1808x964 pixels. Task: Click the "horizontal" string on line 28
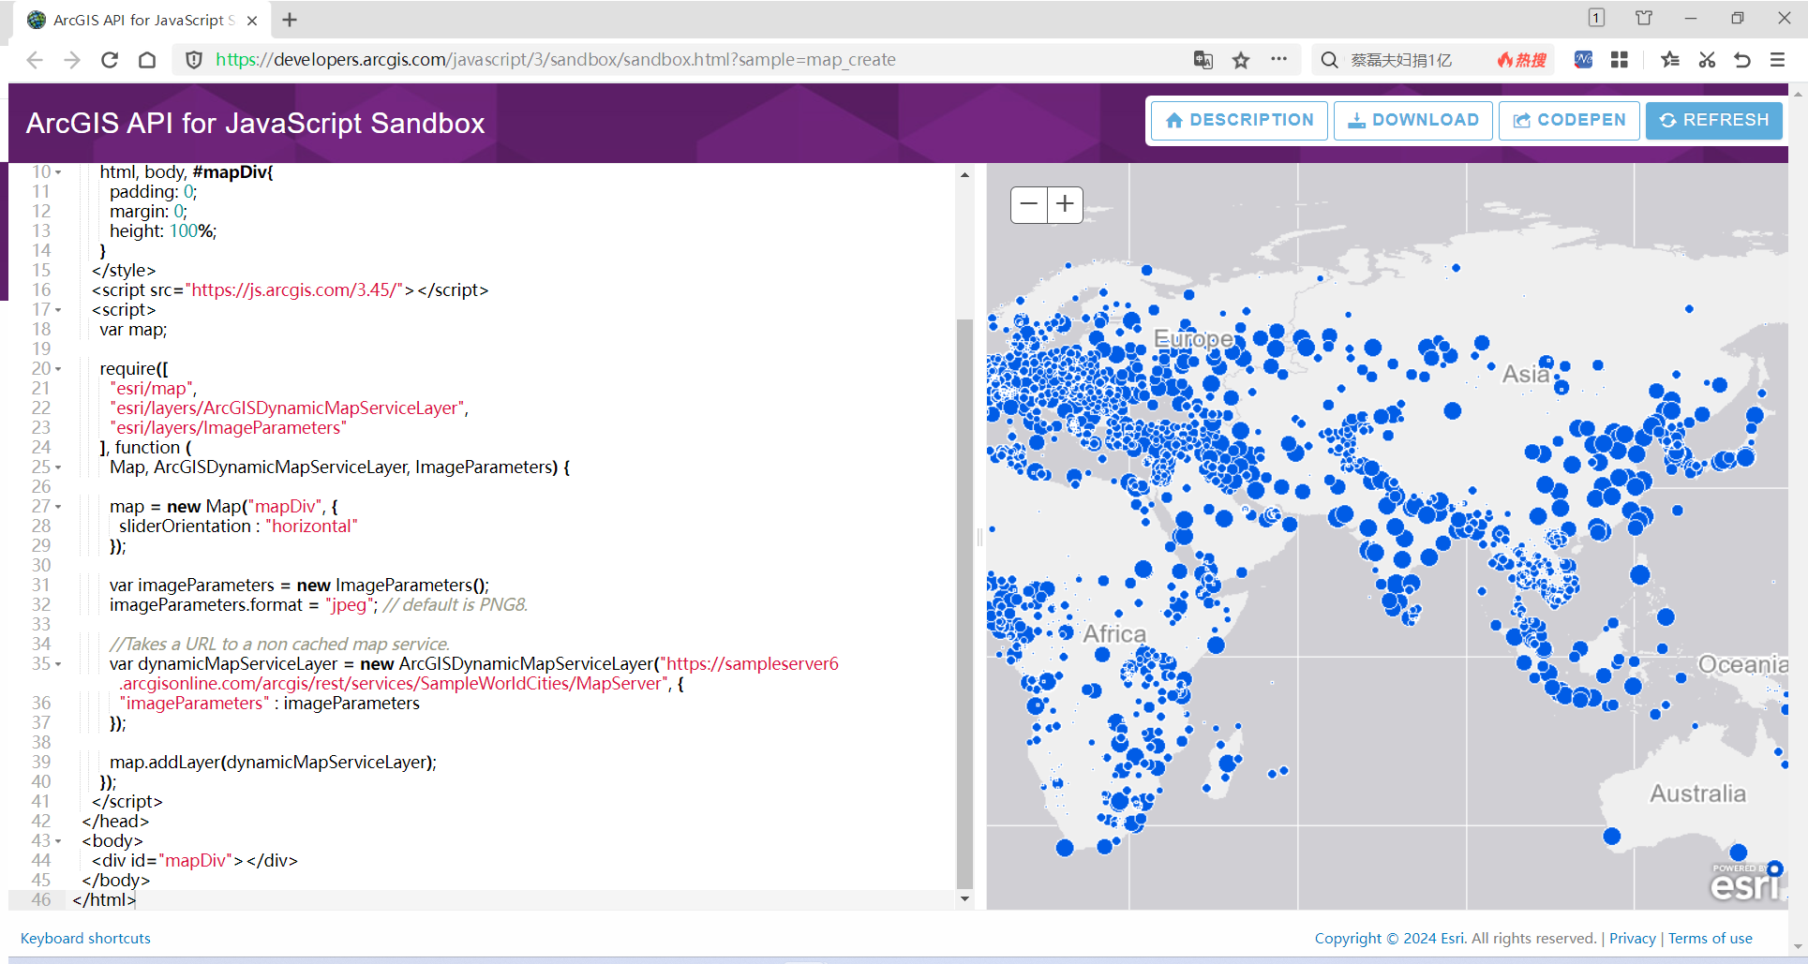pos(311,526)
